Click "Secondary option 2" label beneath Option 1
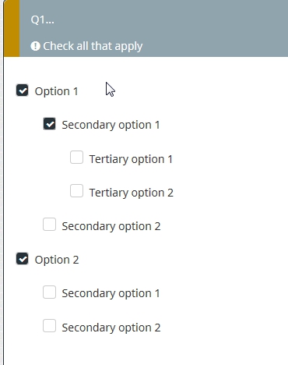The width and height of the screenshot is (288, 365). (x=111, y=226)
